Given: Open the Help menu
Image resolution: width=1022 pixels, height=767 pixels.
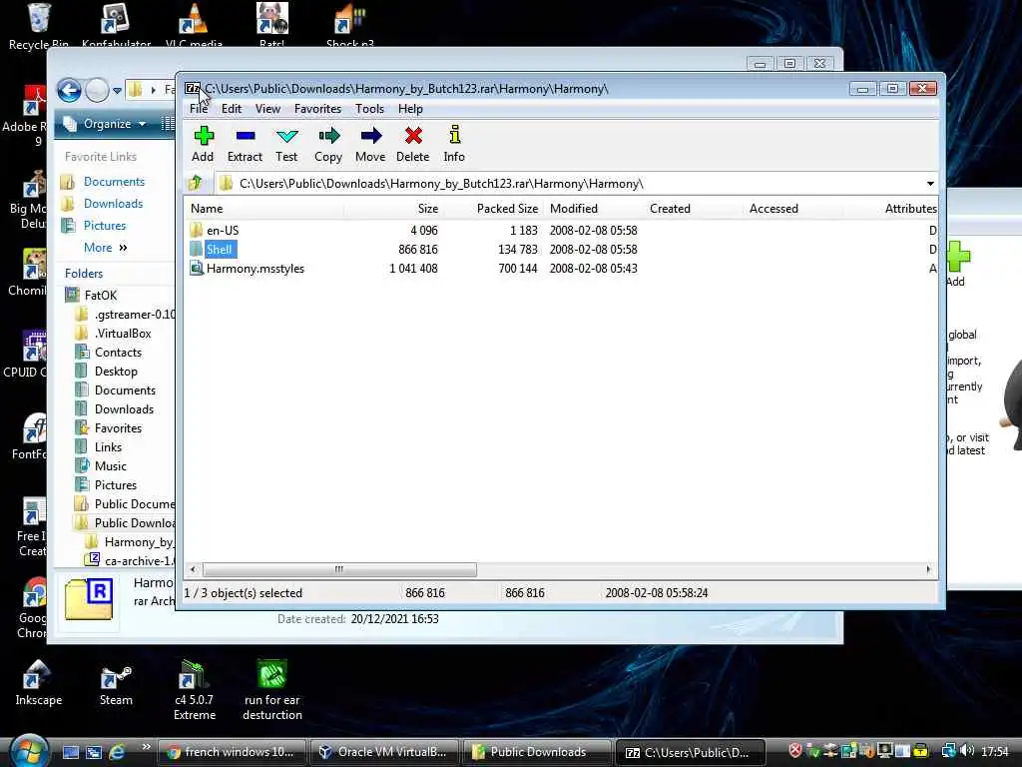Looking at the screenshot, I should [x=410, y=109].
